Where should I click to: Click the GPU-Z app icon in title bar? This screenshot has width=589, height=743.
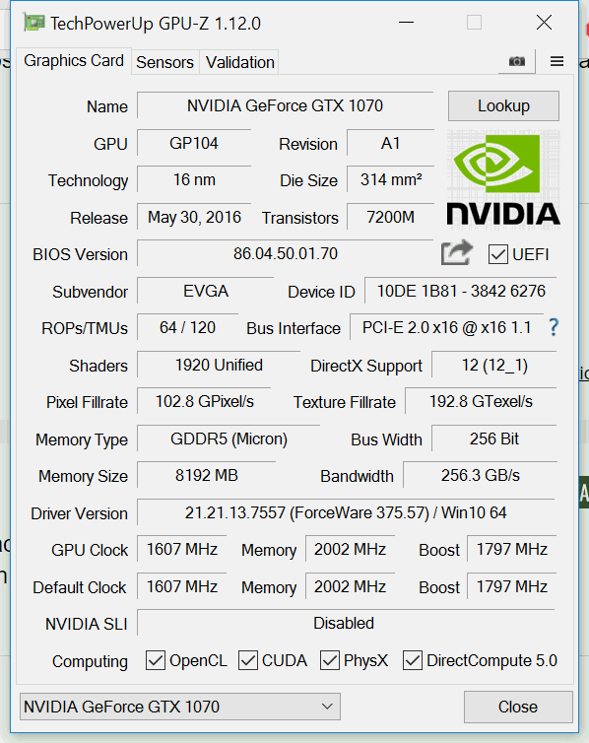(x=34, y=23)
